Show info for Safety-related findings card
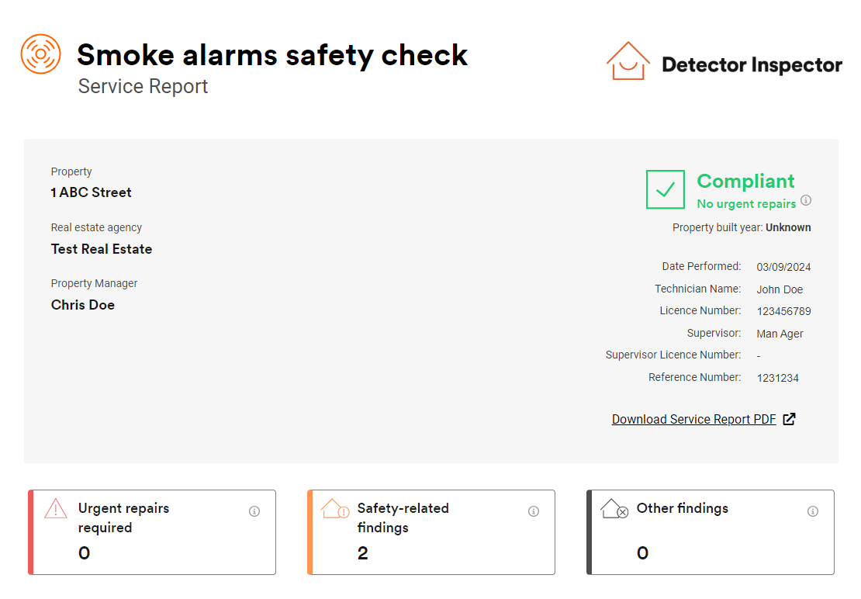 coord(533,511)
